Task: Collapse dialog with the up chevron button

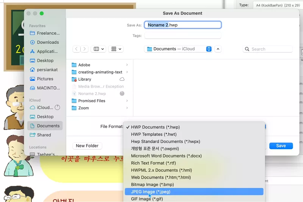Action: pyautogui.click(x=218, y=49)
